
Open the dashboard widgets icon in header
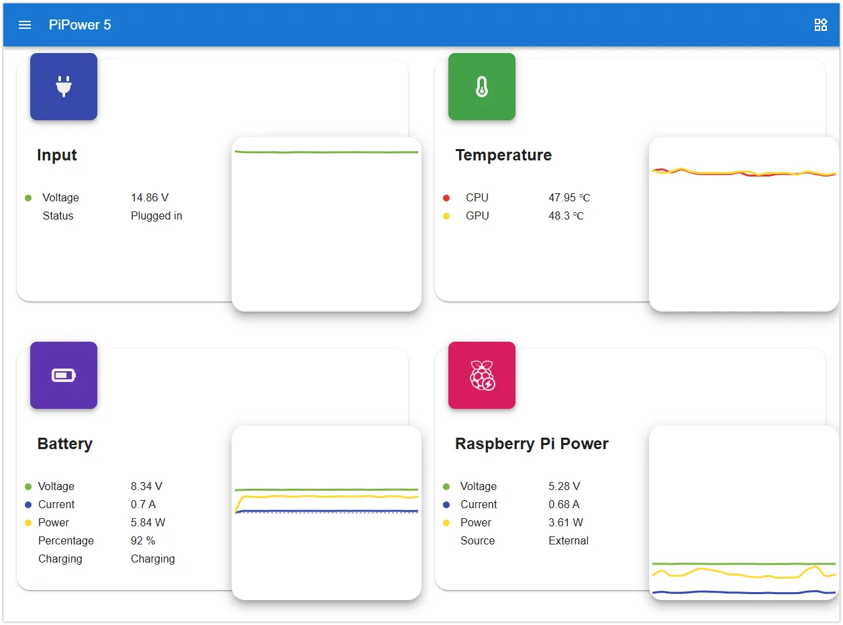point(820,25)
